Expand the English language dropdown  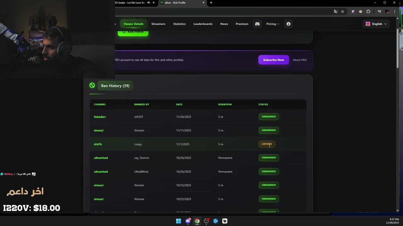[376, 24]
